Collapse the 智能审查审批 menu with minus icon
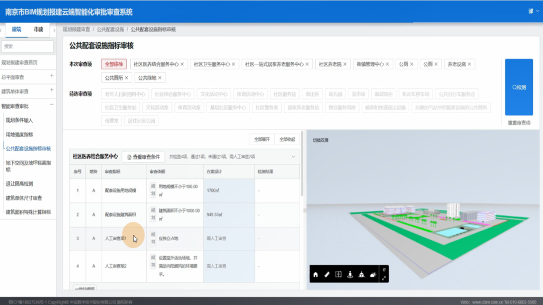 [x=52, y=105]
